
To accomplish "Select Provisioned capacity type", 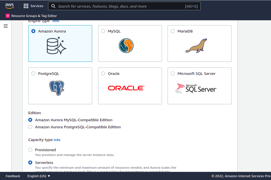I will (x=30, y=150).
